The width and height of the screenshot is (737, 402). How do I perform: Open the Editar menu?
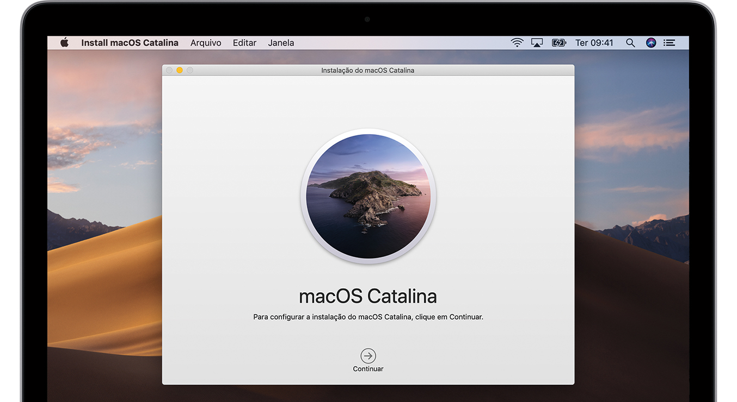tap(244, 43)
